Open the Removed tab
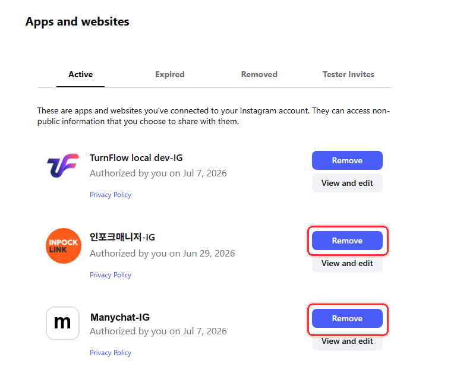Image resolution: width=457 pixels, height=386 pixels. (x=259, y=75)
